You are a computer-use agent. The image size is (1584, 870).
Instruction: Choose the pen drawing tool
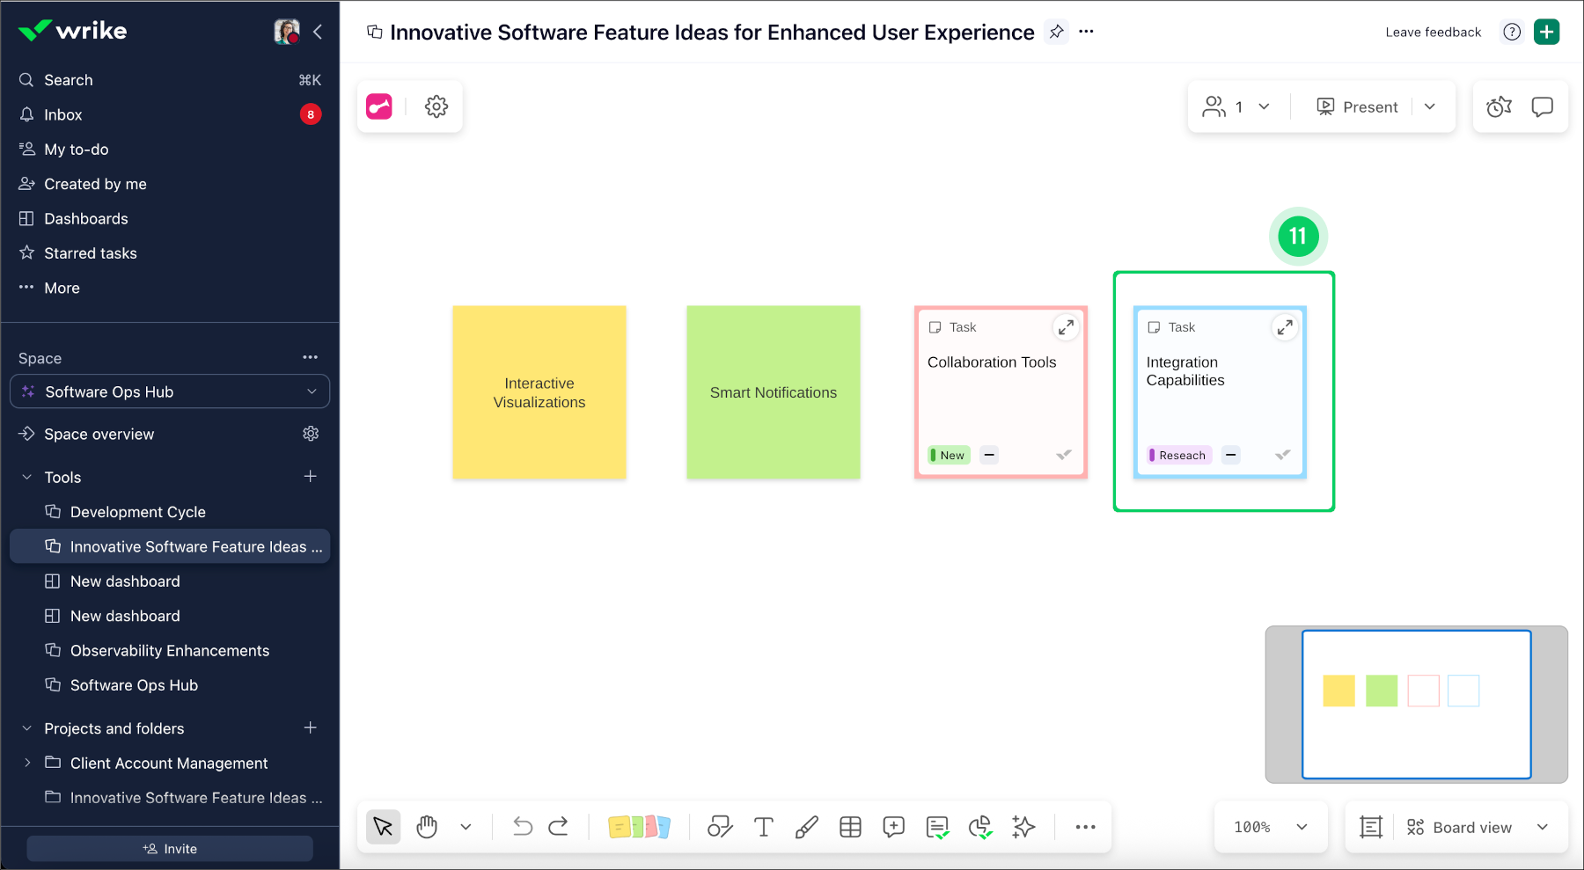pyautogui.click(x=806, y=827)
